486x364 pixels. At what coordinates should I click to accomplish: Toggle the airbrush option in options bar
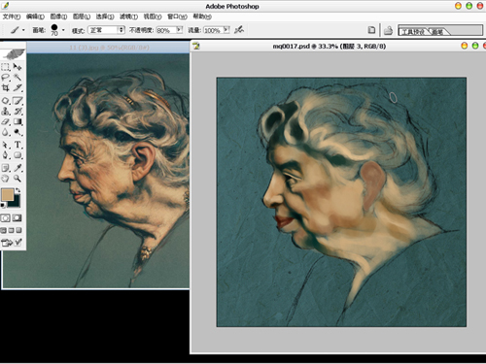(239, 30)
